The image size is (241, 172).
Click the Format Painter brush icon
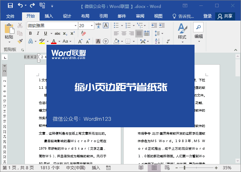coord(20,41)
